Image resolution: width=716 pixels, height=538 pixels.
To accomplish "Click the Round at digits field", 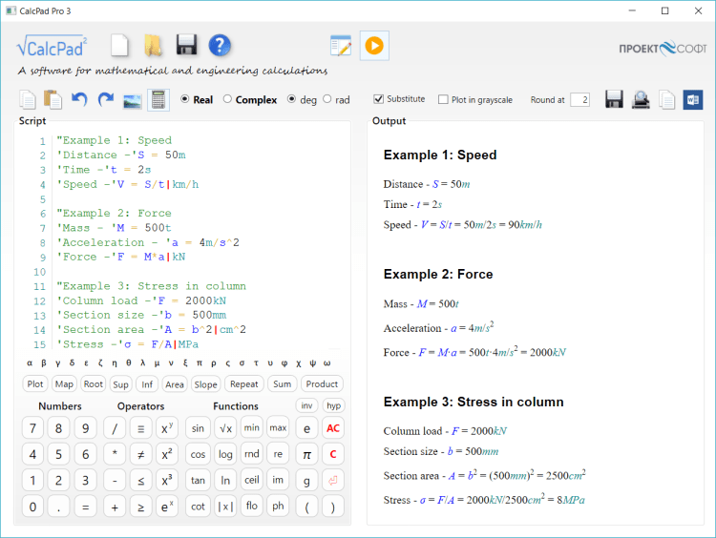I will pyautogui.click(x=580, y=99).
